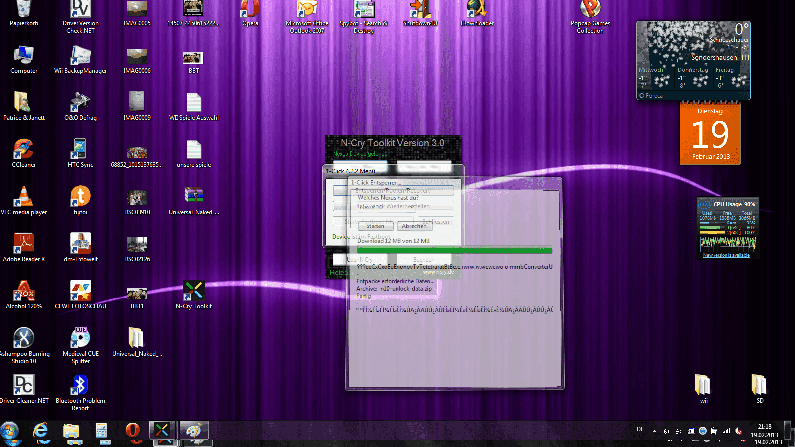Click the CPU Usage graph in gadget
This screenshot has height=447, width=795.
(728, 244)
